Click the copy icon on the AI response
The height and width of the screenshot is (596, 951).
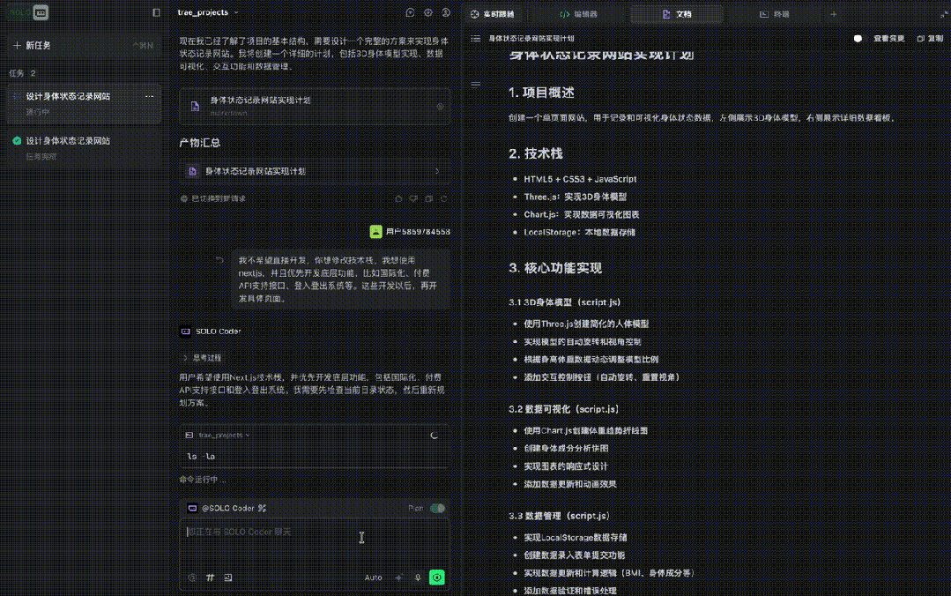[x=428, y=198]
